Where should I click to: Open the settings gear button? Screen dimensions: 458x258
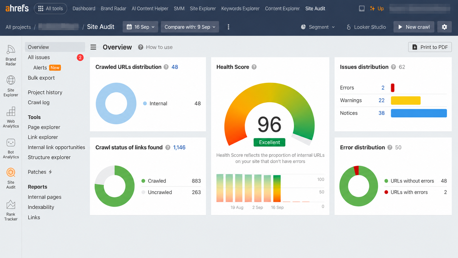(444, 27)
